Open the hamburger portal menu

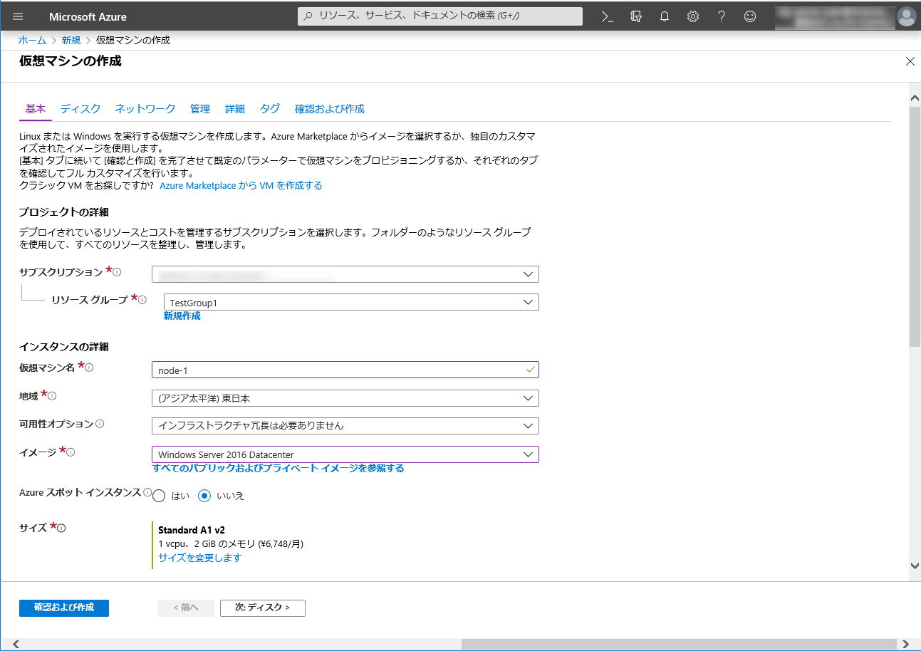[x=18, y=16]
